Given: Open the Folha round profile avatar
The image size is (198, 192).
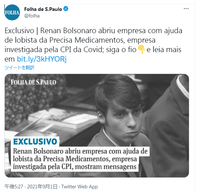Looking at the screenshot, I should tap(12, 12).
